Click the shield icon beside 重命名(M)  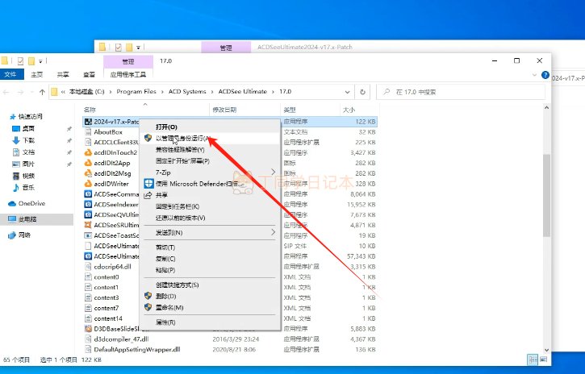coord(148,307)
